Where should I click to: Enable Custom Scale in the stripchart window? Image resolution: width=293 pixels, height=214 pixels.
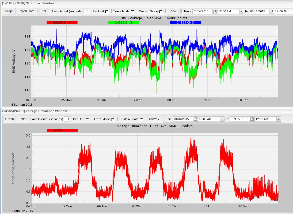coord(161,12)
